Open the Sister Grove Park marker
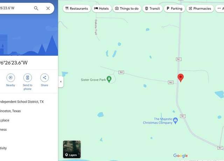224x161 pixels. pos(109,79)
